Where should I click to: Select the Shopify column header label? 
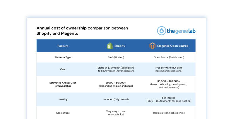click(119, 46)
